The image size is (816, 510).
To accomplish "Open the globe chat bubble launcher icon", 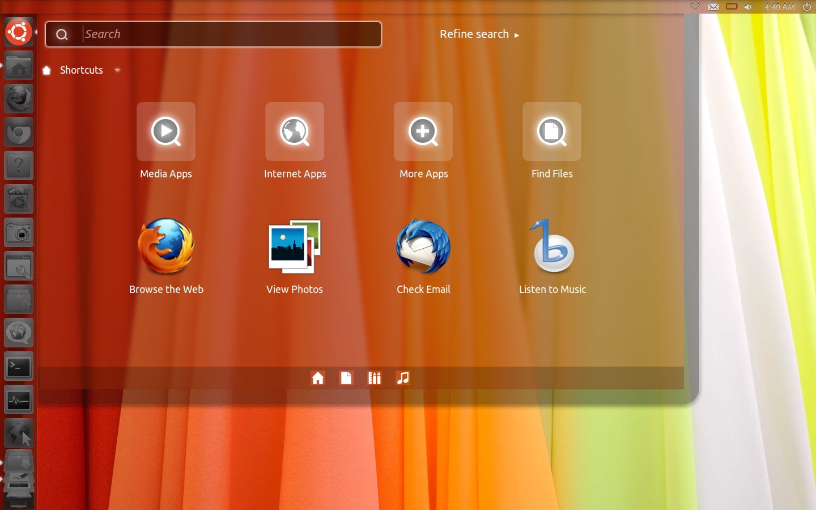I will (19, 333).
